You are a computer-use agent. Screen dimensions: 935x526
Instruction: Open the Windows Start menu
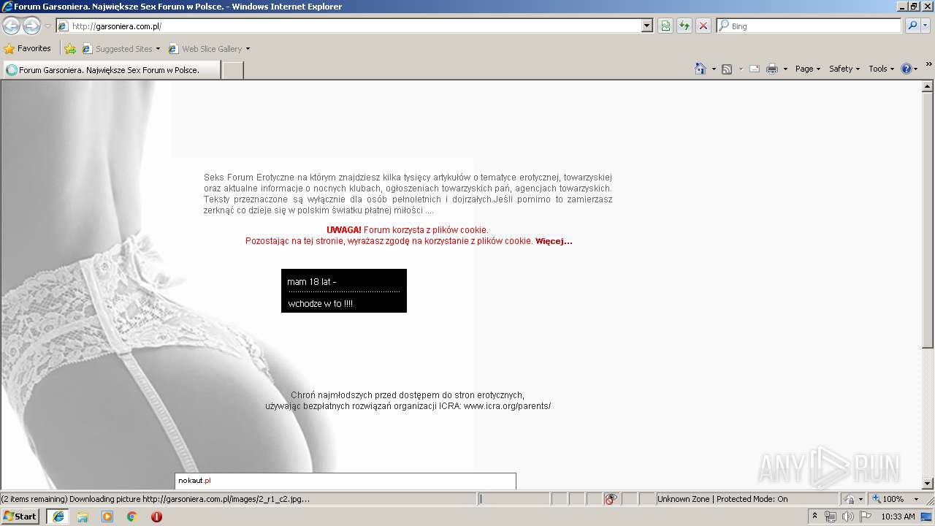tap(20, 517)
